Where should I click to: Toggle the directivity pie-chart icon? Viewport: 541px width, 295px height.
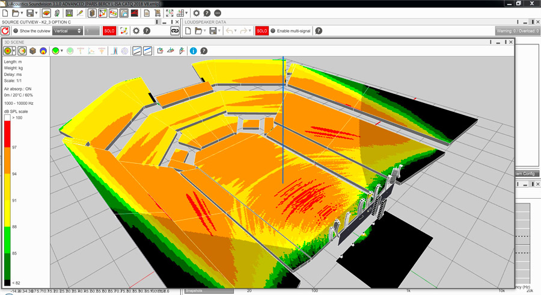[22, 51]
